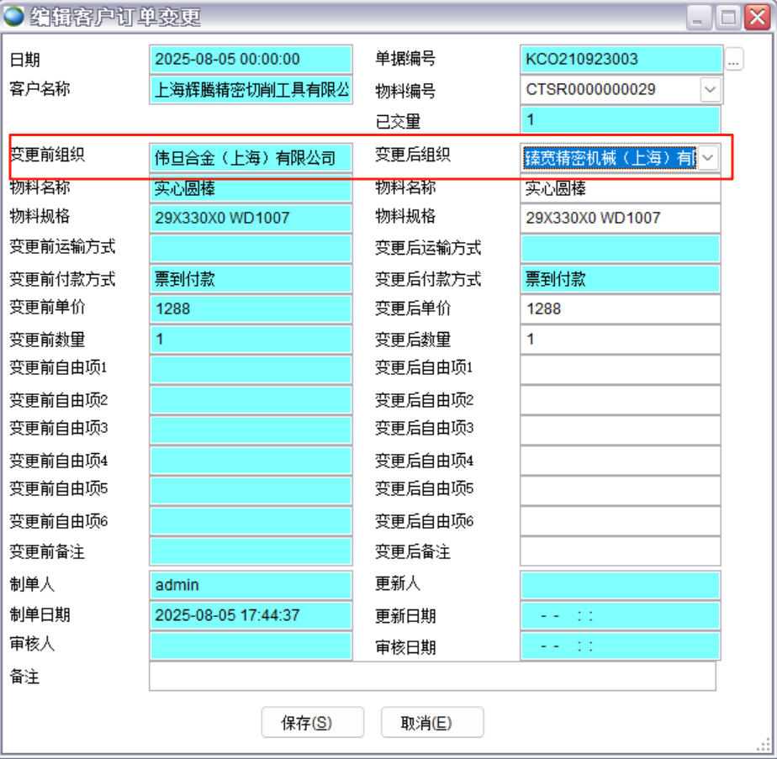Click the resize grip at window corner
Screen dimensions: 777x759
coord(764,746)
